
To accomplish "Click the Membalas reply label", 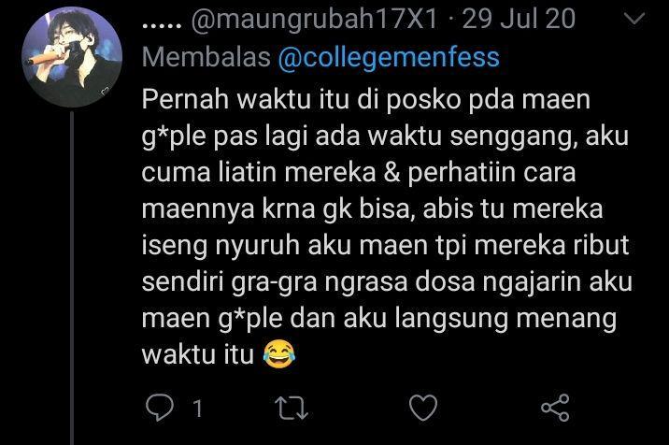I will (206, 57).
